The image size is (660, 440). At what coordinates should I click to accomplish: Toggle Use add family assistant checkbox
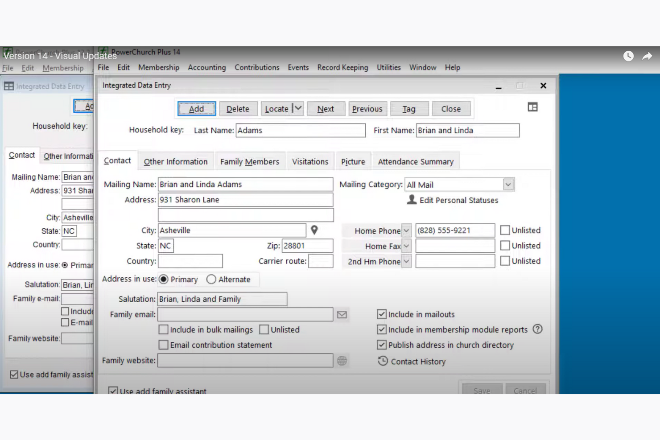coord(113,391)
